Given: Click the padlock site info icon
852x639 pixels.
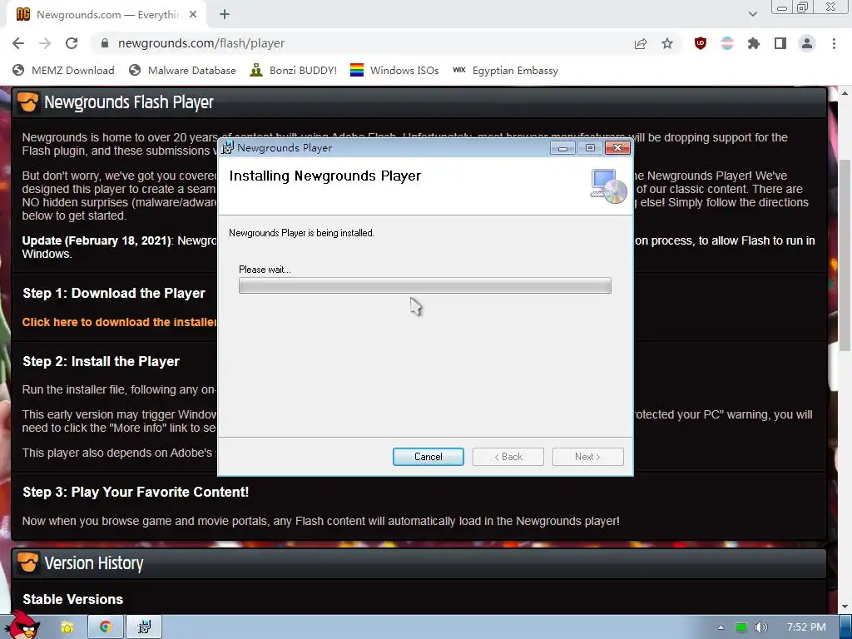Looking at the screenshot, I should point(105,43).
